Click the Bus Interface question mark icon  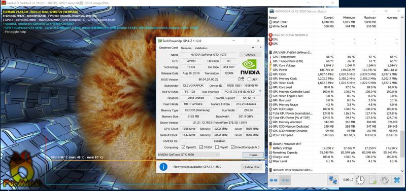tap(260, 92)
